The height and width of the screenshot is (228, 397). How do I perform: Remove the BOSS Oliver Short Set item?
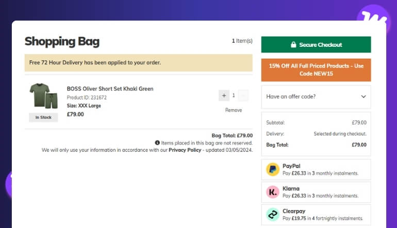point(234,110)
